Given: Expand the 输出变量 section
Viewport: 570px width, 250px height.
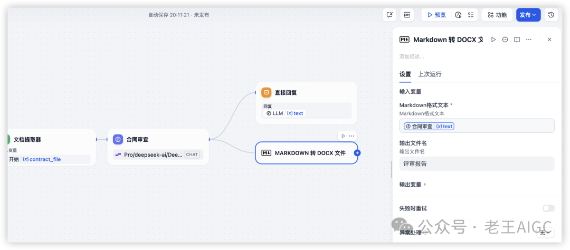Looking at the screenshot, I should [x=413, y=185].
